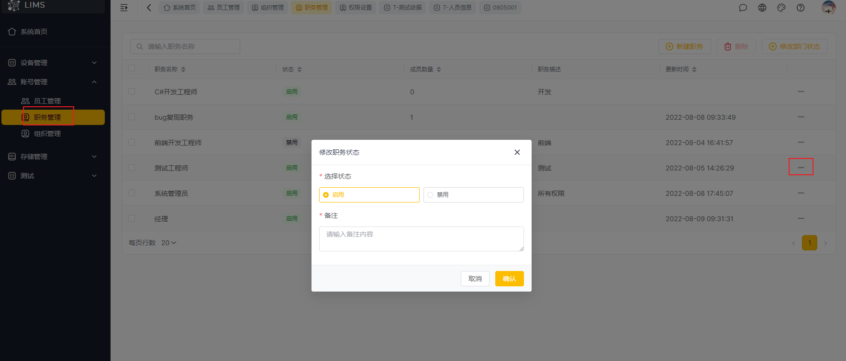The height and width of the screenshot is (361, 846).
Task: Go to the next page arrow
Action: 825,243
